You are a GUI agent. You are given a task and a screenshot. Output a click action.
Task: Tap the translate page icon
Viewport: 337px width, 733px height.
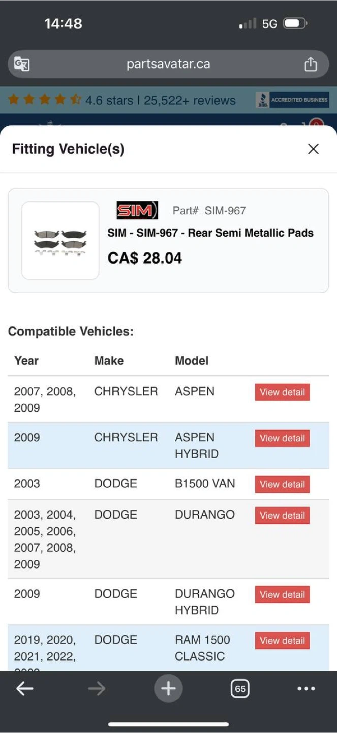coord(22,64)
